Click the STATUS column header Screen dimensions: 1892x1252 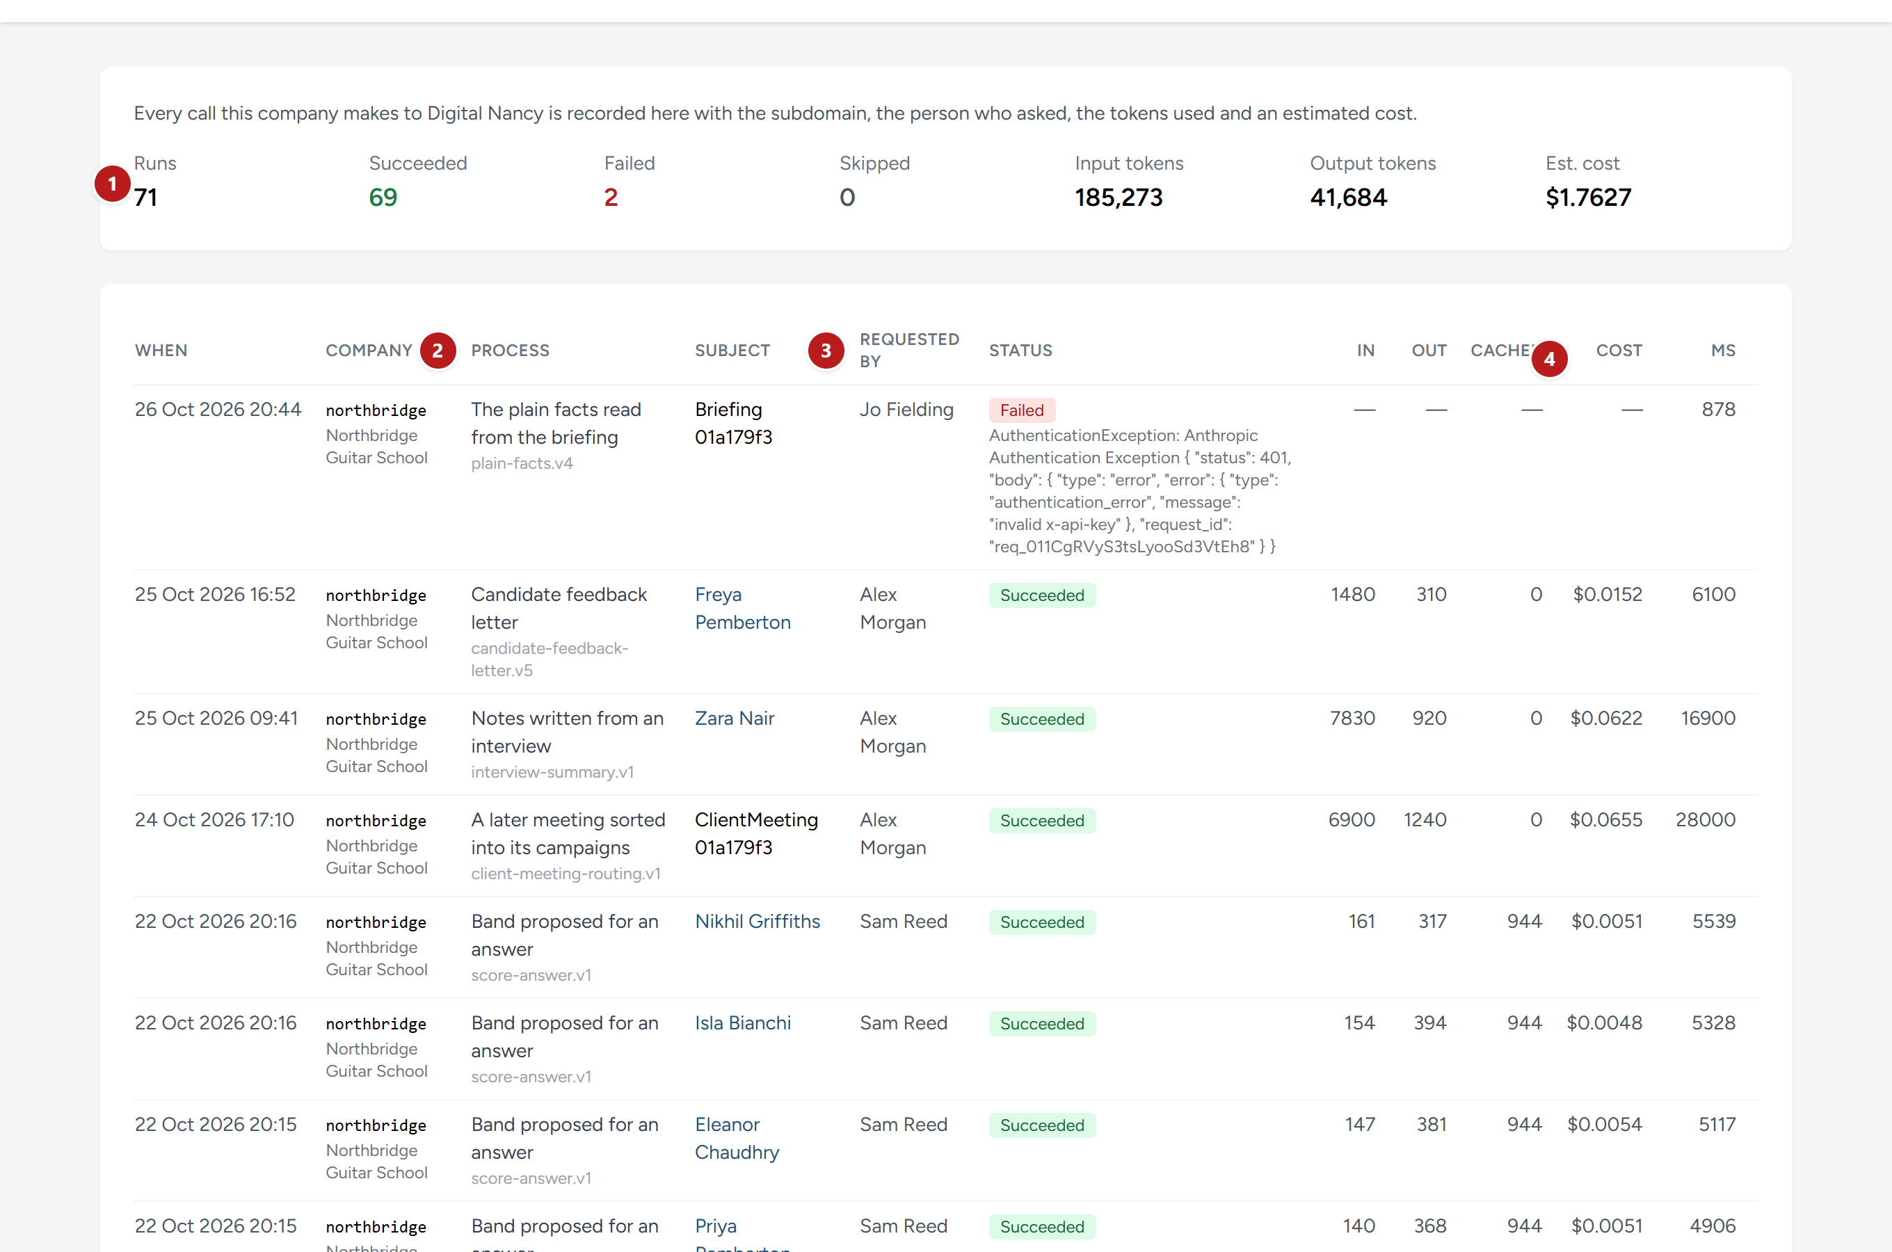[1020, 351]
